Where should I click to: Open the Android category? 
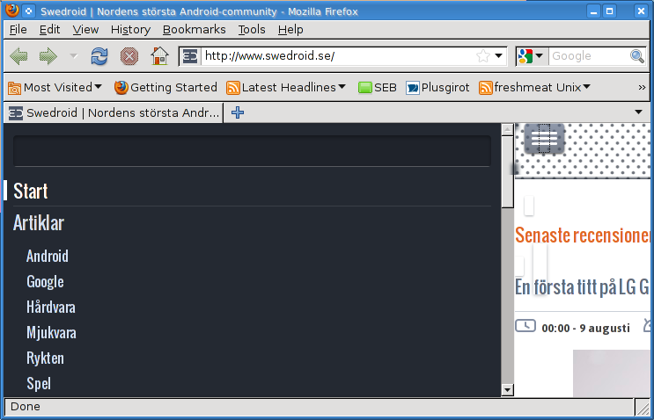(x=48, y=256)
